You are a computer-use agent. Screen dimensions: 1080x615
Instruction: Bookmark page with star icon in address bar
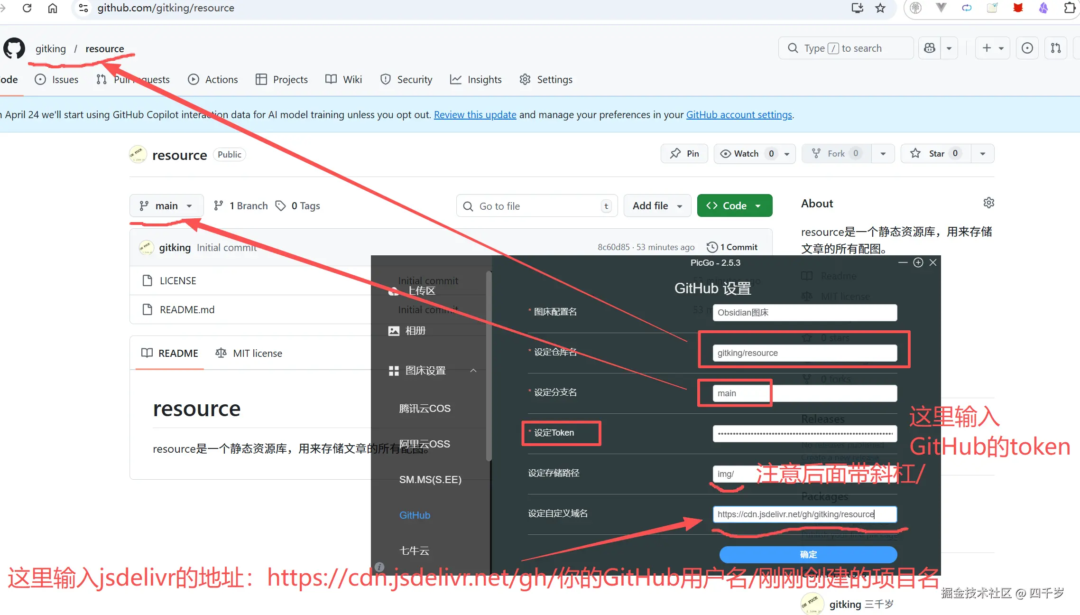pyautogui.click(x=880, y=8)
